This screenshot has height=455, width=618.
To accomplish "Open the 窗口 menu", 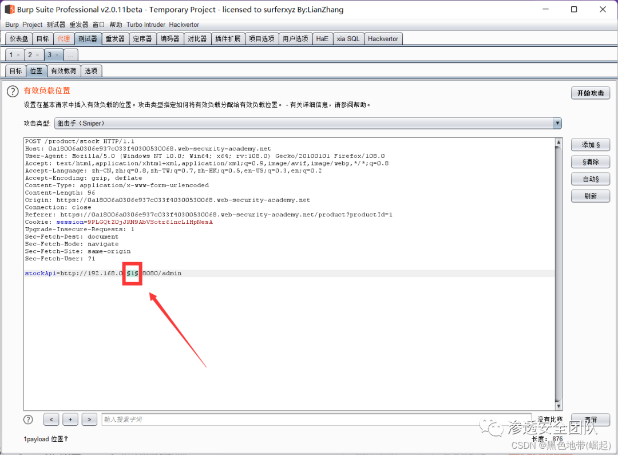I will pos(98,25).
